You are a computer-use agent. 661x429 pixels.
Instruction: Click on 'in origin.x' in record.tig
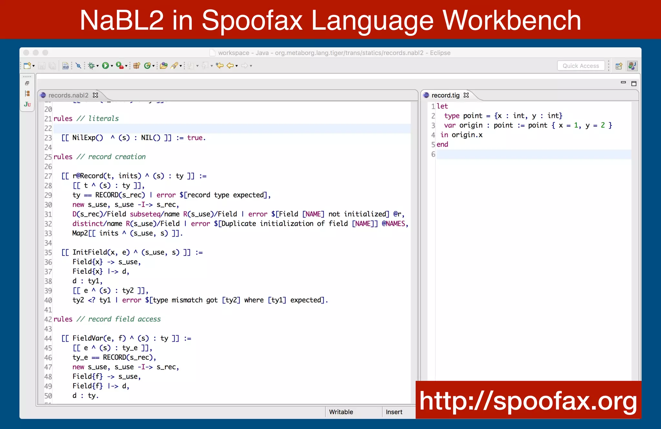coord(462,135)
